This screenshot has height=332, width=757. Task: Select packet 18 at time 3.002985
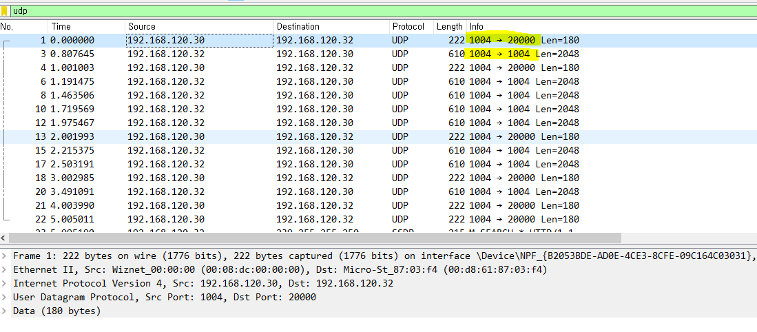pos(379,178)
